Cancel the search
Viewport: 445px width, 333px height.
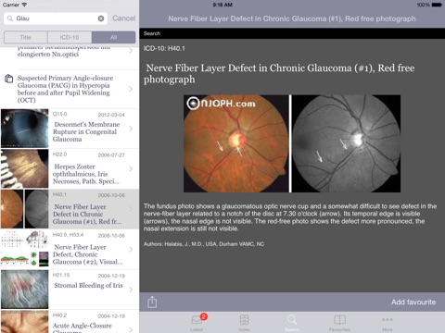tap(123, 18)
